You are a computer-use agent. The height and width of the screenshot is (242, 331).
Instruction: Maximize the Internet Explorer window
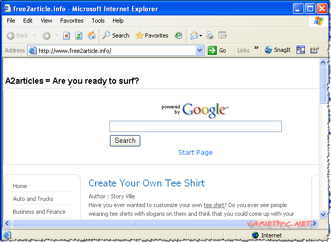point(310,9)
